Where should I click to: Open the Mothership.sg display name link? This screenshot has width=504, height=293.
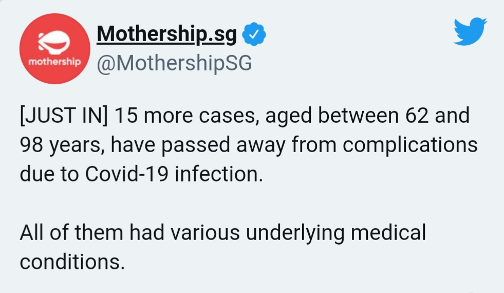167,34
